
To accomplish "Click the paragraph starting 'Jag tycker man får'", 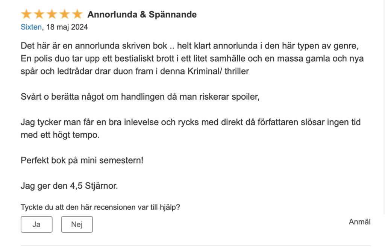I will point(191,129).
